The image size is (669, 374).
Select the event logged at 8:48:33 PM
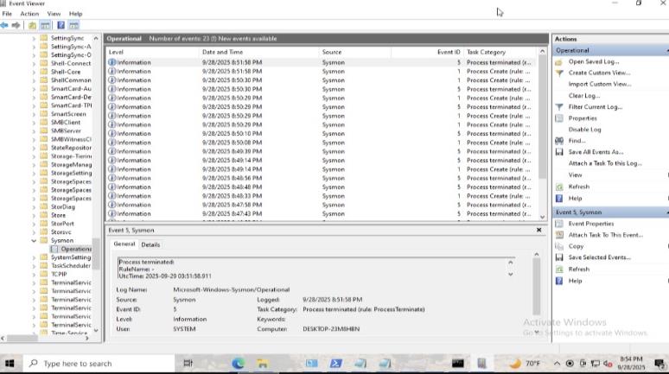[x=322, y=196]
